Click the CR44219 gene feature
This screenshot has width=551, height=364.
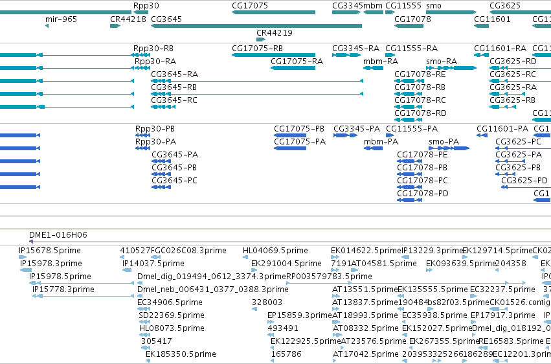click(x=261, y=40)
